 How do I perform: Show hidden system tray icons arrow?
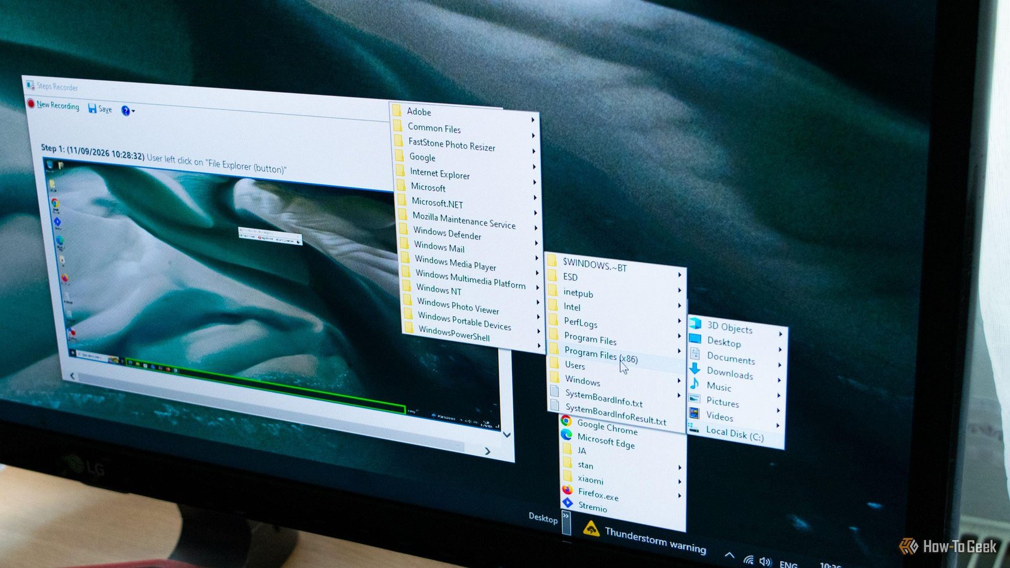(729, 555)
